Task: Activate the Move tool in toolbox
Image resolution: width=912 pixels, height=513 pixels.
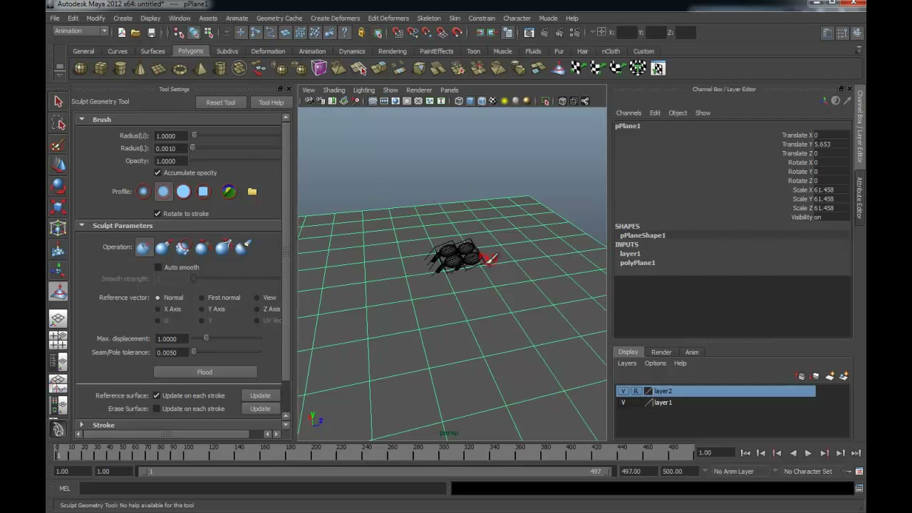Action: pyautogui.click(x=58, y=165)
